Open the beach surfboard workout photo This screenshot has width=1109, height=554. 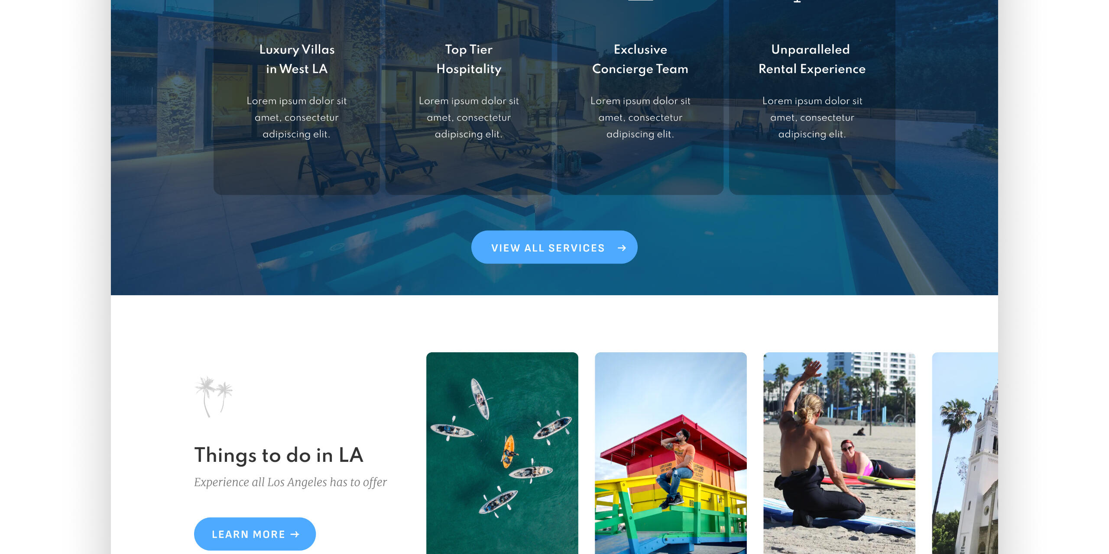[x=839, y=453]
